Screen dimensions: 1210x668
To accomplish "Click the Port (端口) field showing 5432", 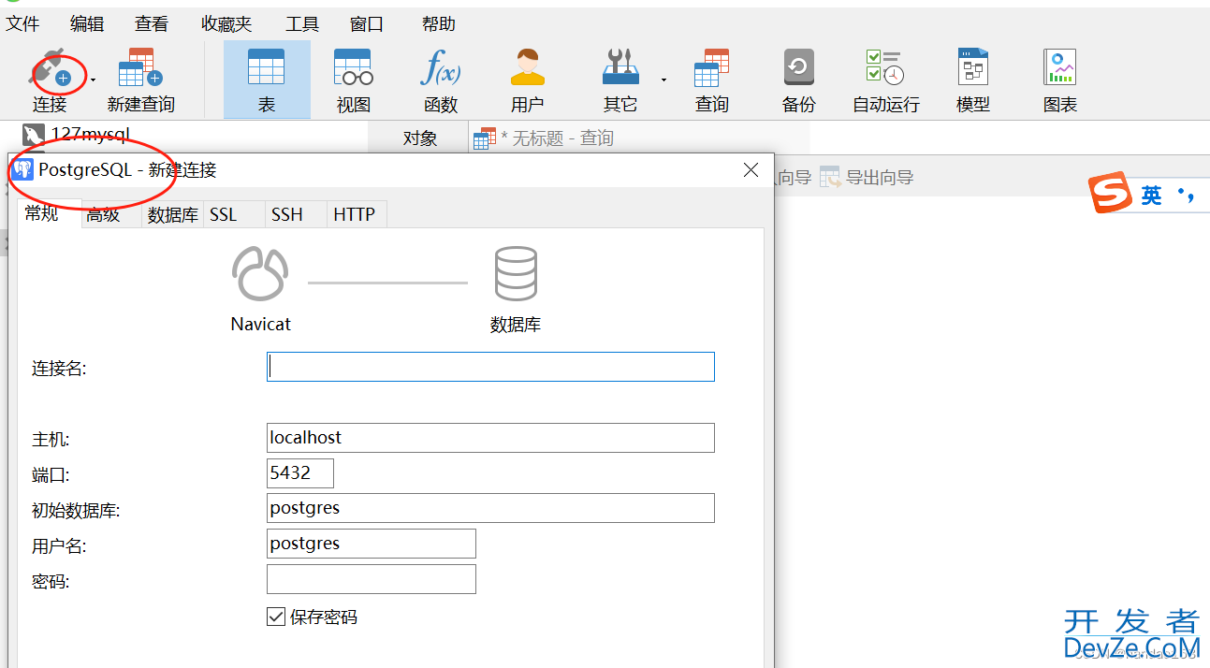I will (300, 473).
